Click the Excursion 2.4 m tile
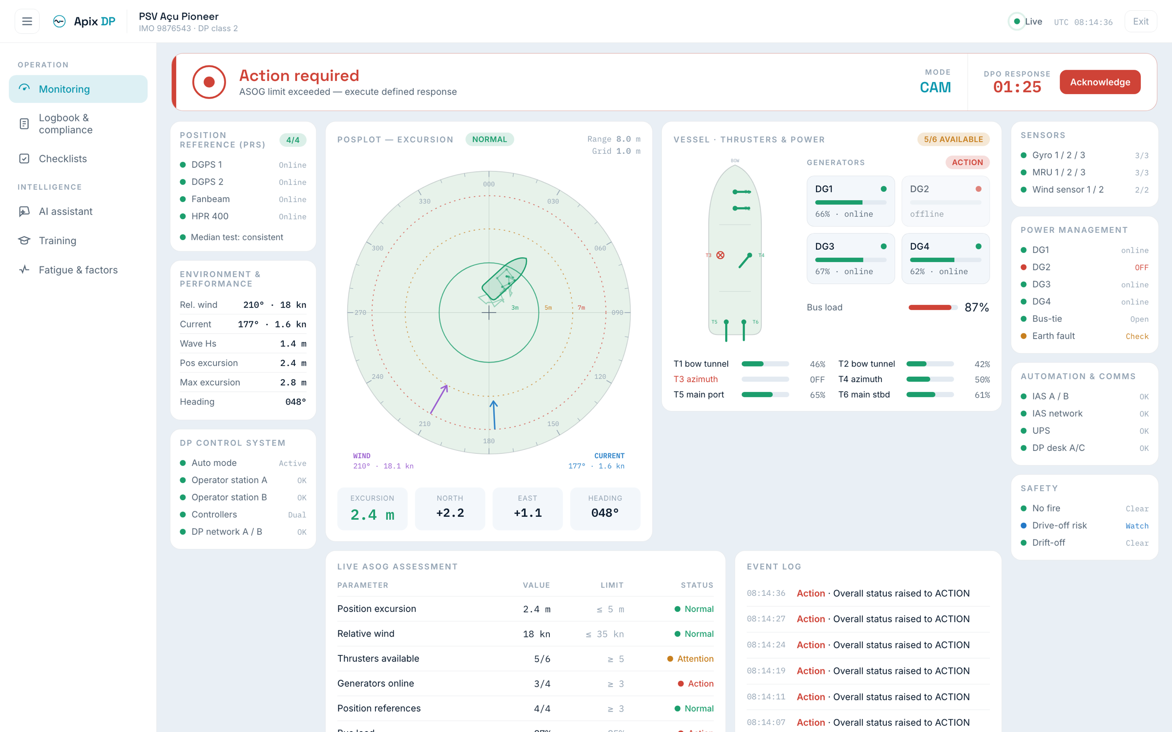1172x732 pixels. click(x=372, y=508)
